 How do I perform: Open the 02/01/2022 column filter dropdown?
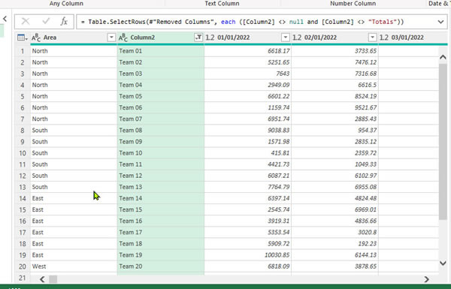coord(373,38)
